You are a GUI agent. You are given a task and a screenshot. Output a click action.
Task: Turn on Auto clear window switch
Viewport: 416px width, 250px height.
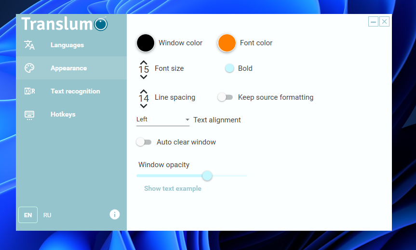click(144, 142)
